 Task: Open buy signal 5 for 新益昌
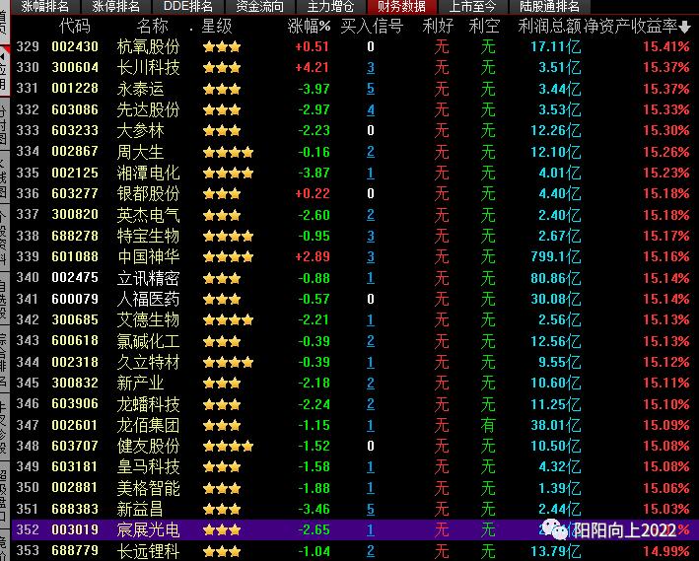coord(371,509)
